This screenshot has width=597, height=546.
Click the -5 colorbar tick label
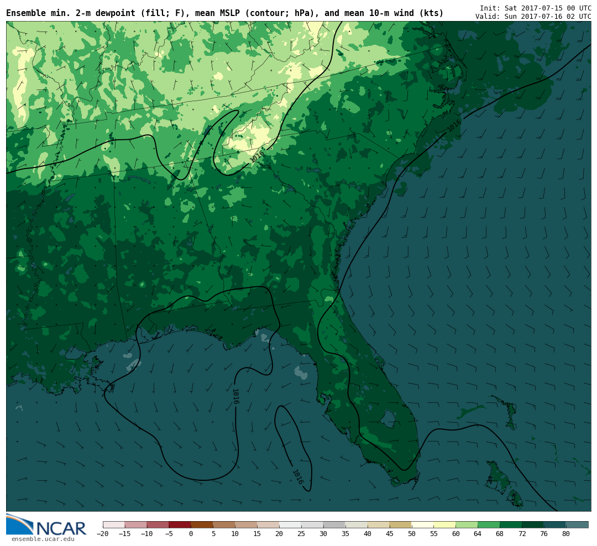coord(169,534)
